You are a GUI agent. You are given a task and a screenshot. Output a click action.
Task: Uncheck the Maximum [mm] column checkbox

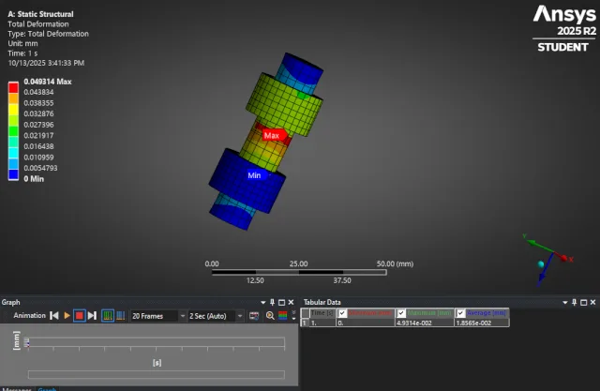401,313
